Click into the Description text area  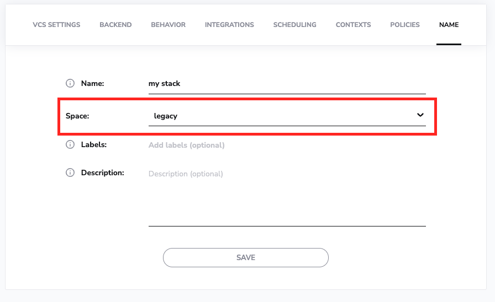click(287, 196)
